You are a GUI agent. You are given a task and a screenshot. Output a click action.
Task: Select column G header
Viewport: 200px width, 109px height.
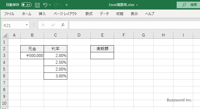coord(143,35)
